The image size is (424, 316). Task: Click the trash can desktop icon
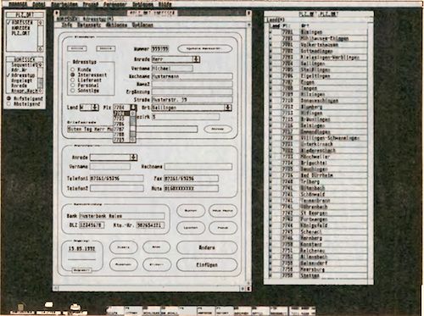21,308
